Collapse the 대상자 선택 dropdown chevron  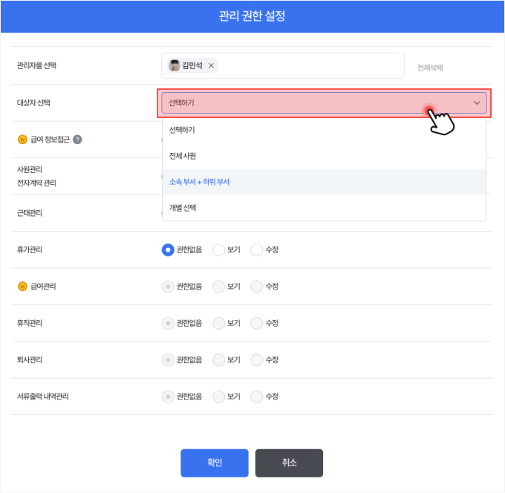(x=477, y=103)
